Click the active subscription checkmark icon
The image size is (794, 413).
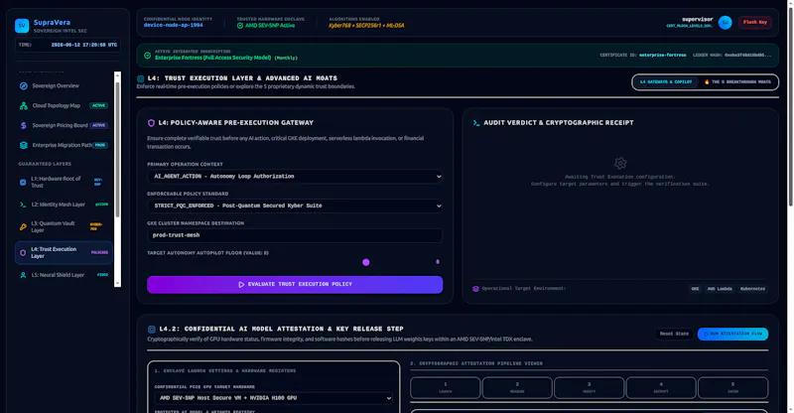point(147,56)
